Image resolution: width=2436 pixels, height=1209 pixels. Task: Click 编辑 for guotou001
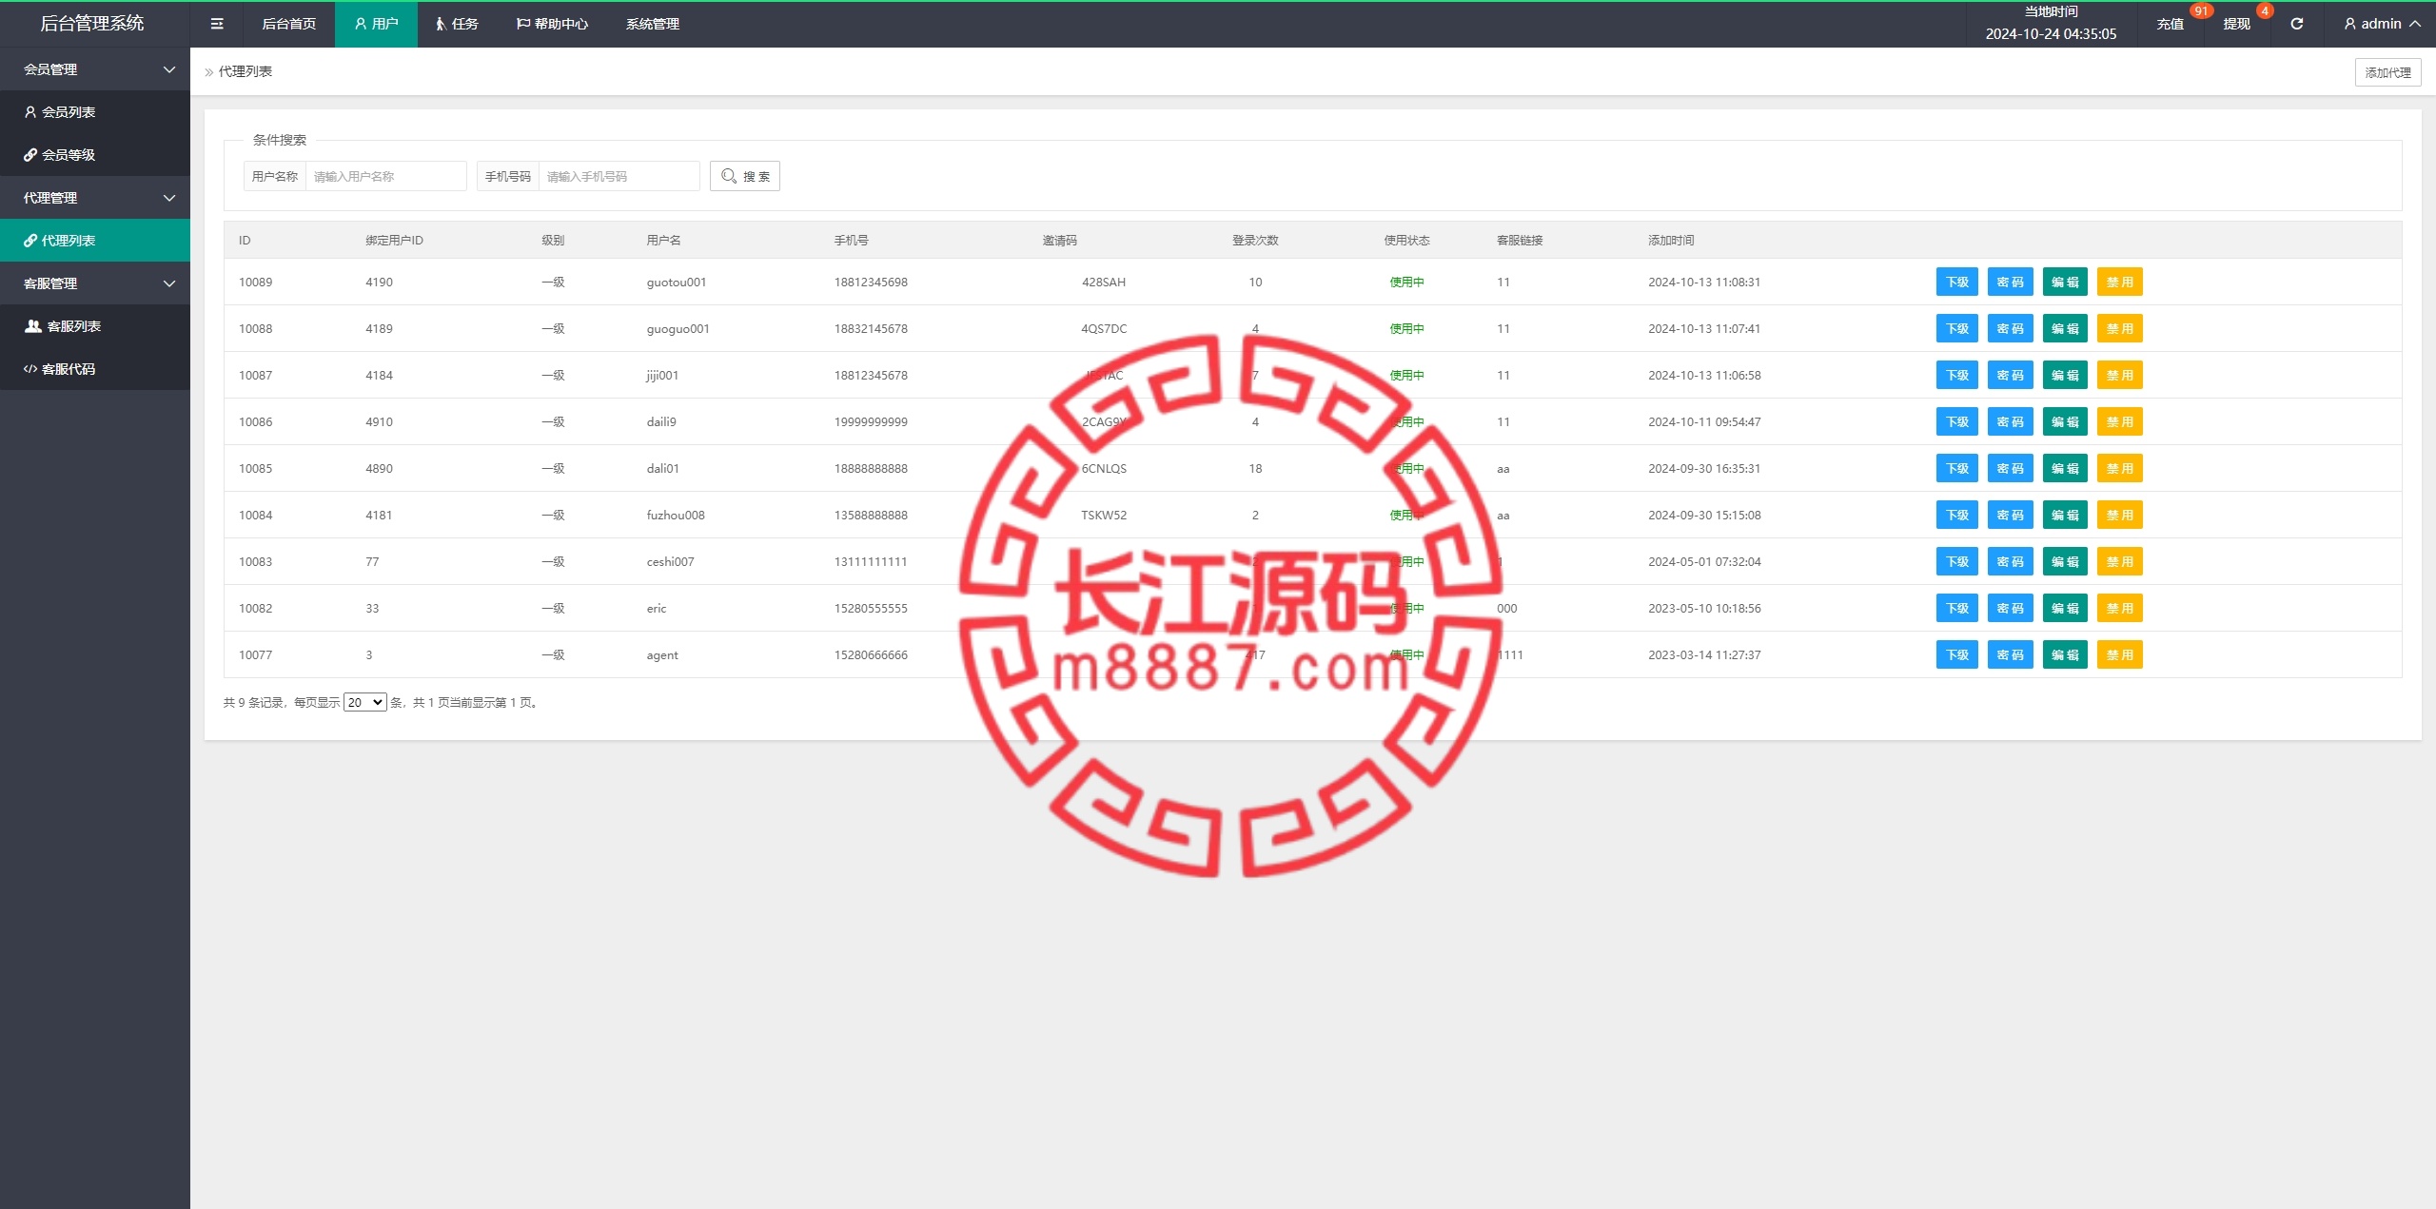(2064, 282)
